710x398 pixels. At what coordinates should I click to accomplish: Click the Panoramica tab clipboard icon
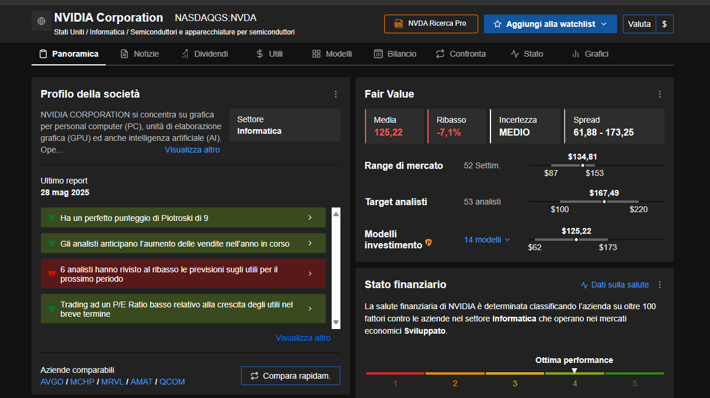pos(43,54)
